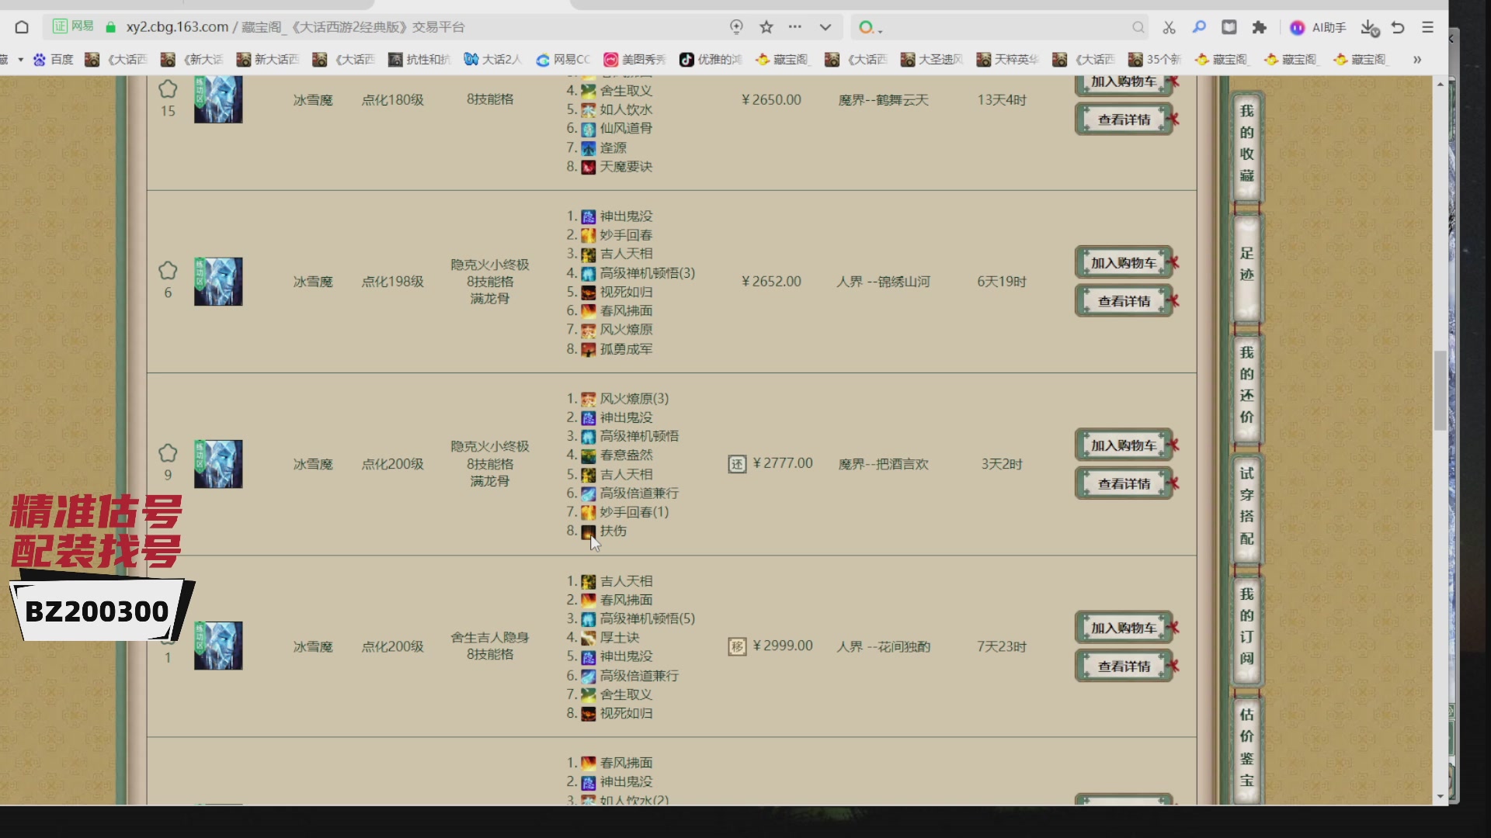This screenshot has width=1491, height=838.
Task: Favorite the ¥2652.00 listing star
Action: 168,271
